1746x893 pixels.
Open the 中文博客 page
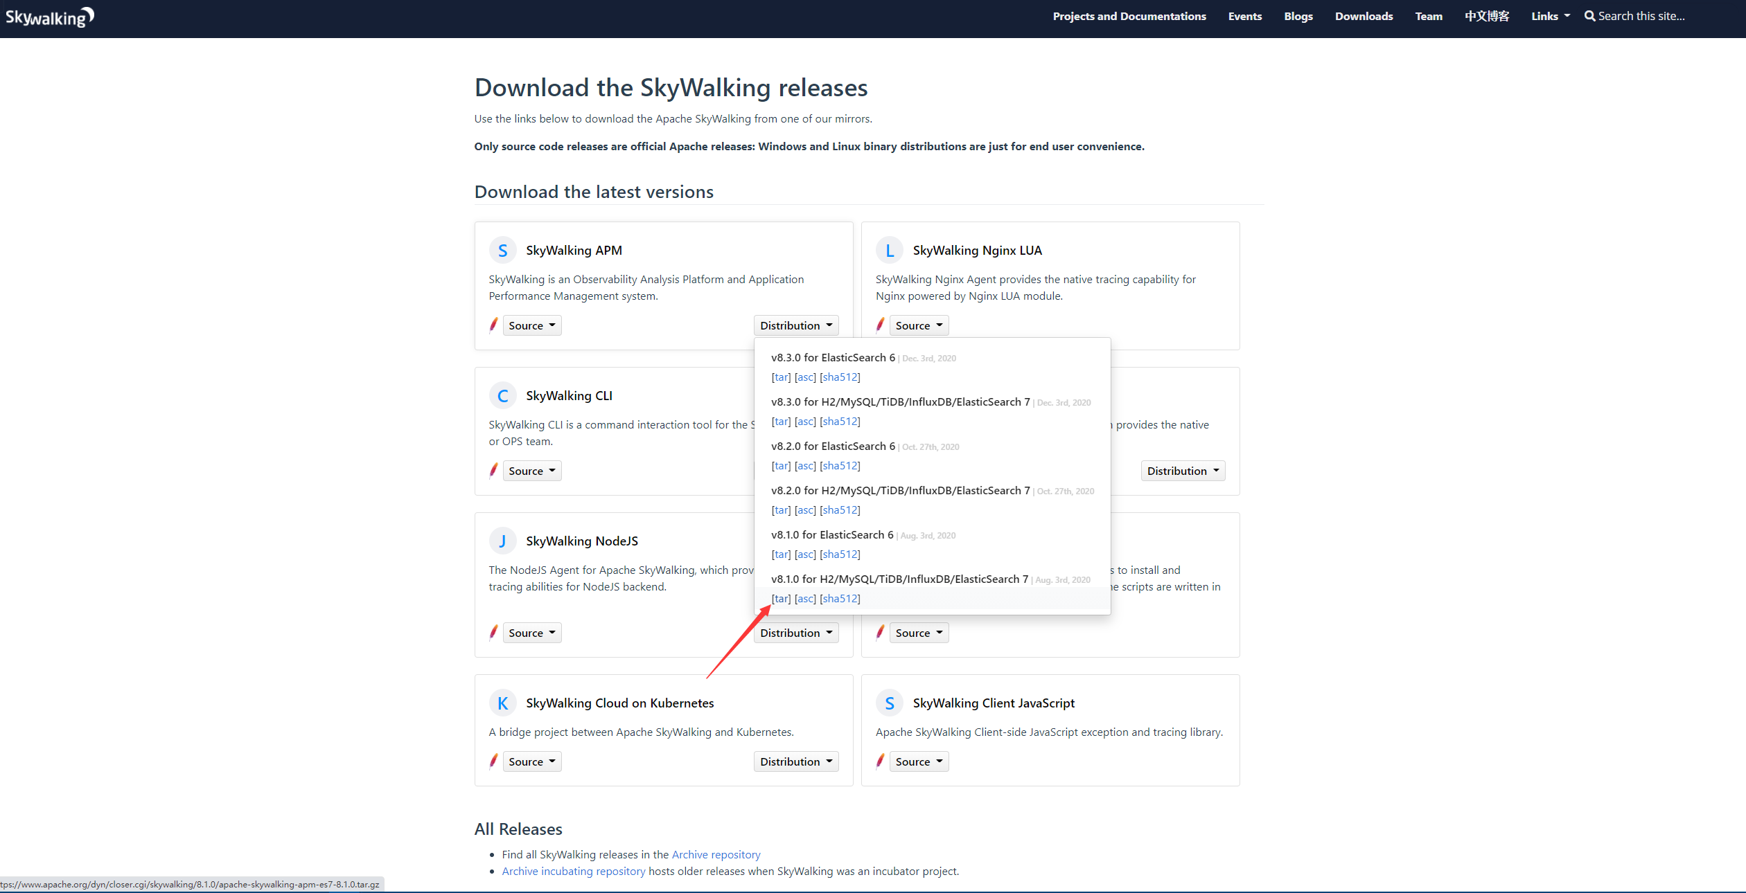1487,16
